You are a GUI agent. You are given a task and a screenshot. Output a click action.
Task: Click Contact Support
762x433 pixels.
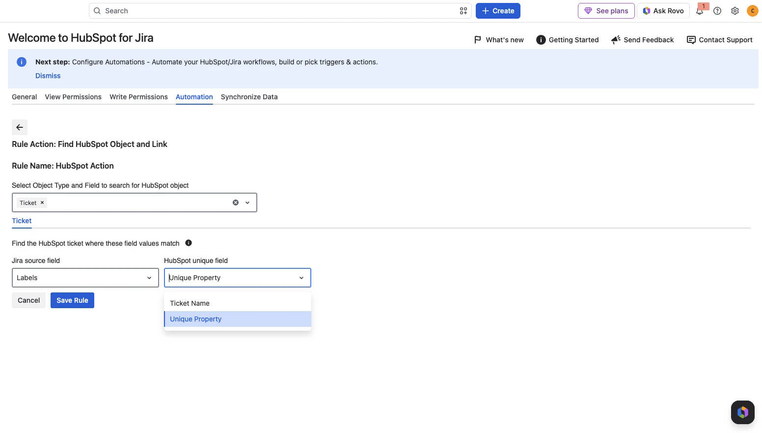pos(719,40)
